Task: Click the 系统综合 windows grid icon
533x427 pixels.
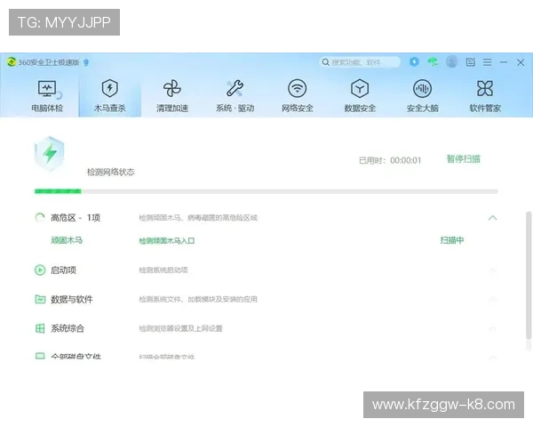Action: tap(40, 328)
